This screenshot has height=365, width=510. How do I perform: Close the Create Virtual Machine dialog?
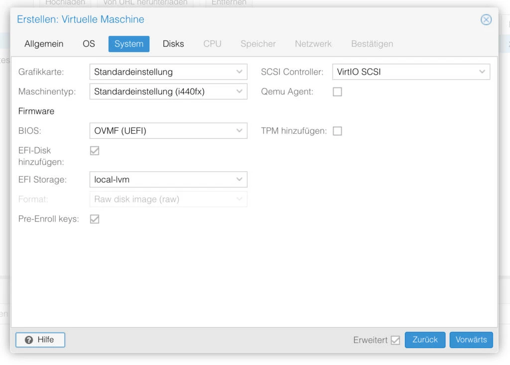[486, 20]
